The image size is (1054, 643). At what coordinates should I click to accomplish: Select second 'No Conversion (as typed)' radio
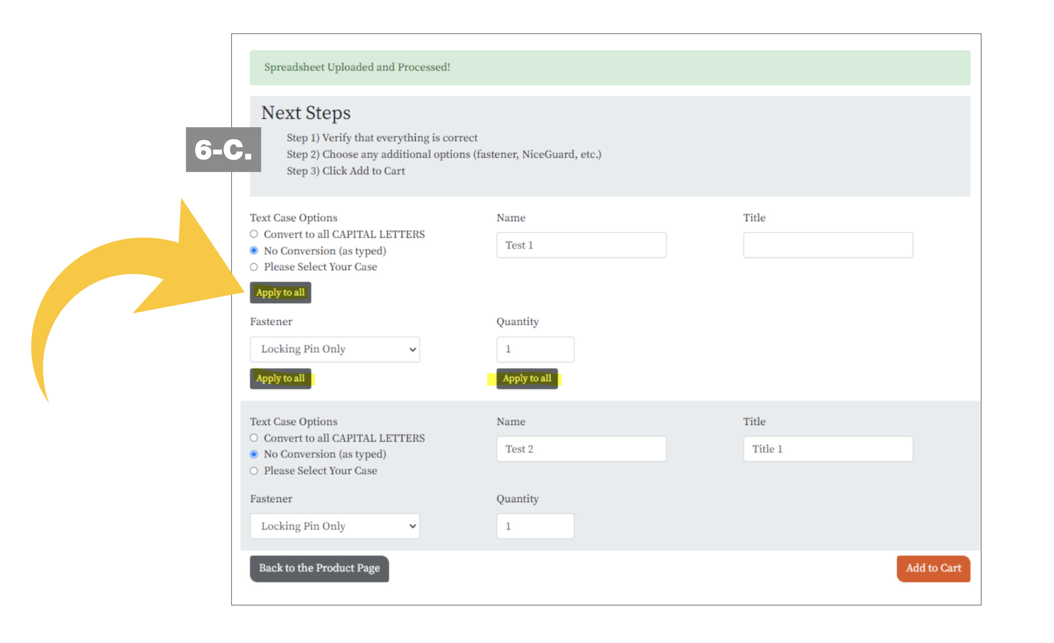coord(254,454)
